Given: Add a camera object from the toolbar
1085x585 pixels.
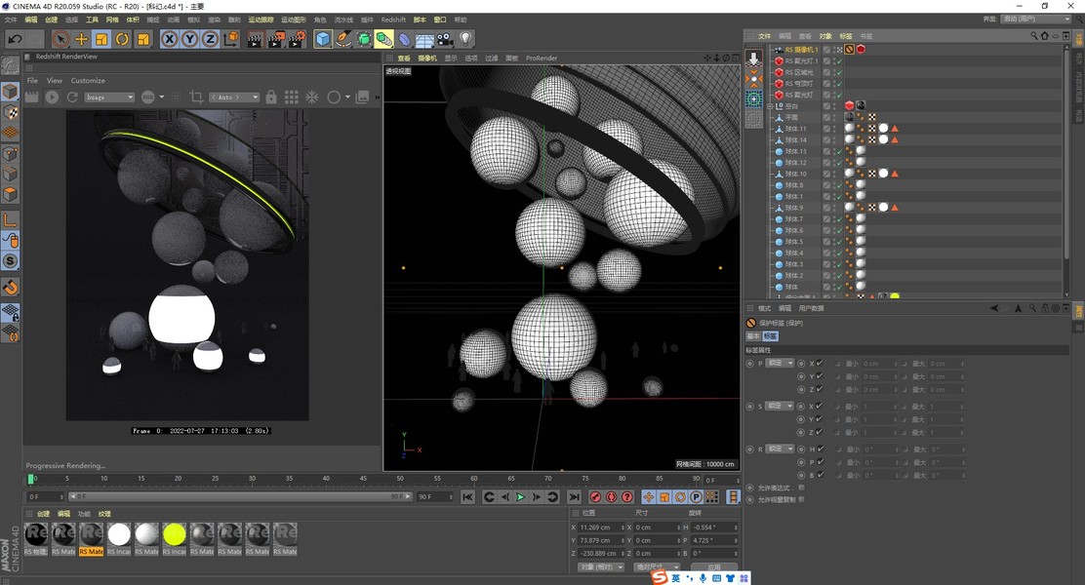Looking at the screenshot, I should (x=445, y=39).
